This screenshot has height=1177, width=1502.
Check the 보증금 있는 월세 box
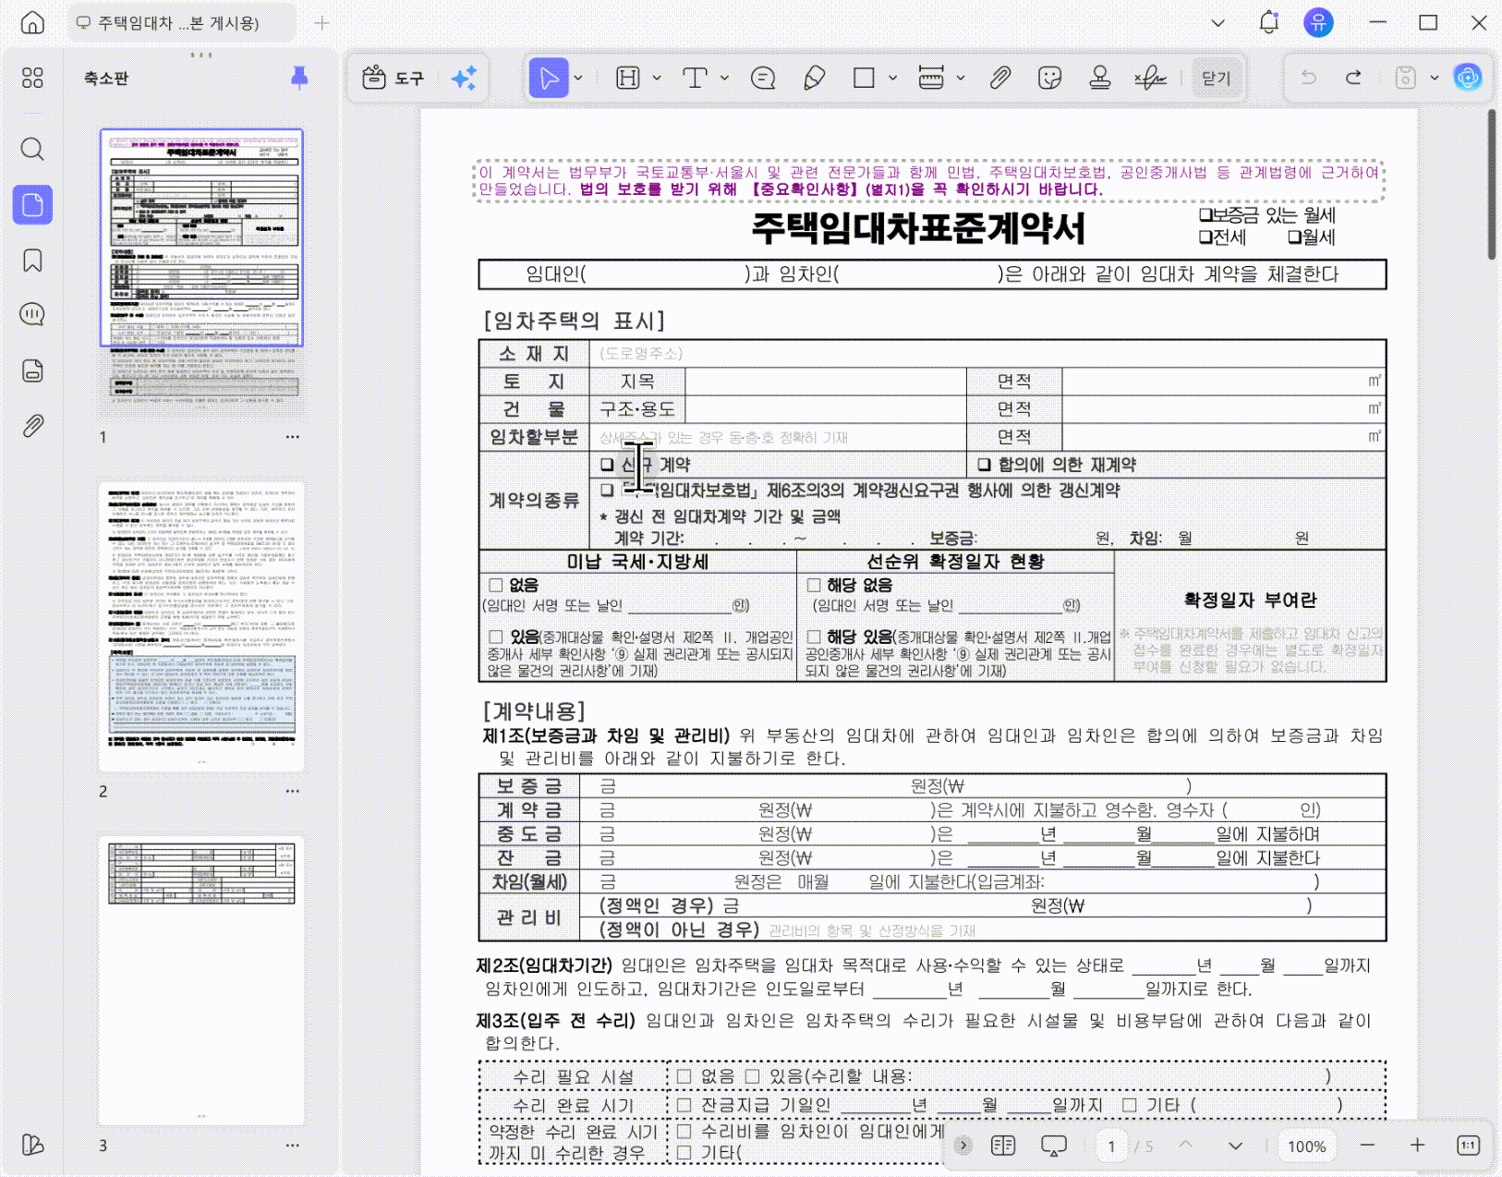point(1205,215)
